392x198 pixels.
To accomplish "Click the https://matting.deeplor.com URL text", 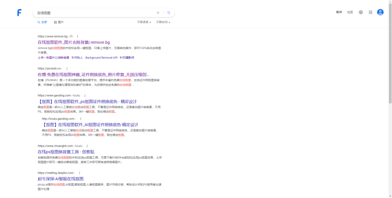I will pyautogui.click(x=56, y=173).
